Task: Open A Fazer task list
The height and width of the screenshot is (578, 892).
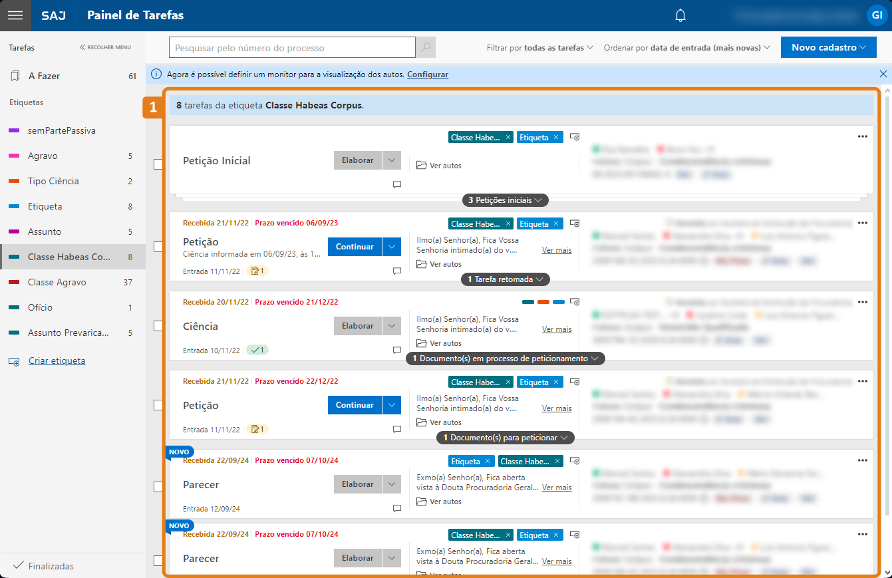Action: 44,76
